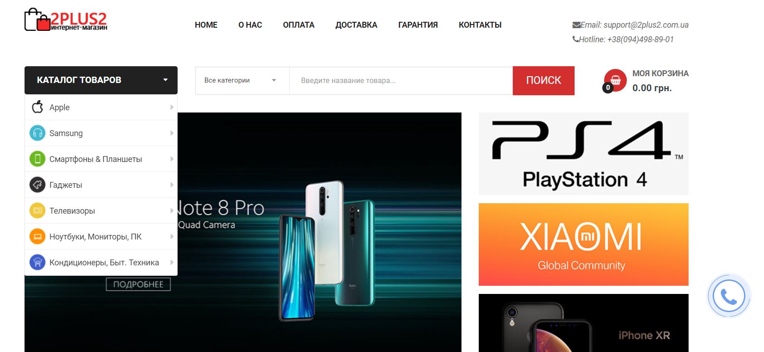This screenshot has width=764, height=352.
Task: Click the yellow Телевизоры category icon
Action: [x=37, y=210]
